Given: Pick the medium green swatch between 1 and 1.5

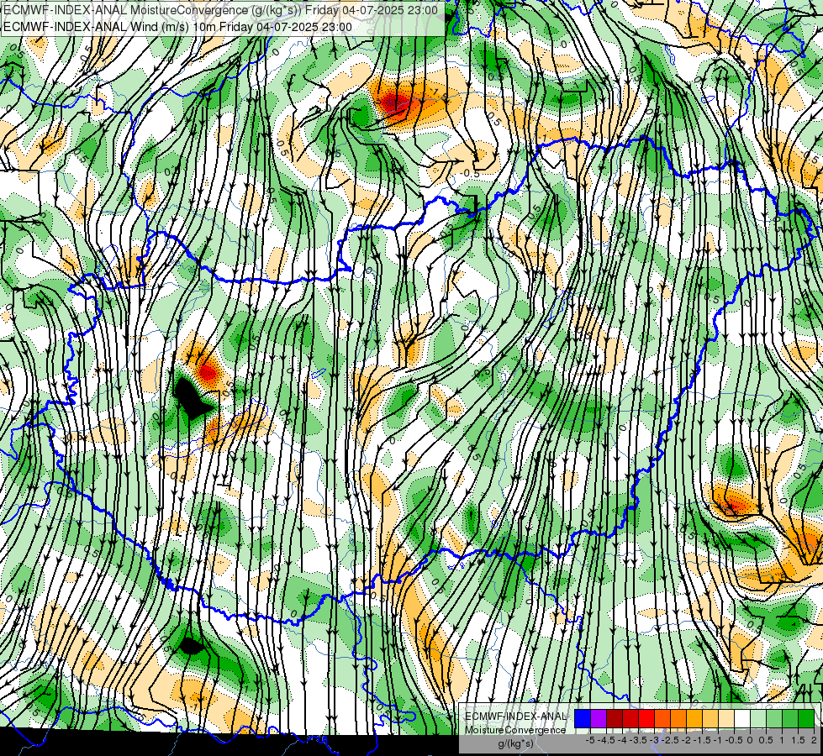Looking at the screenshot, I should point(790,719).
